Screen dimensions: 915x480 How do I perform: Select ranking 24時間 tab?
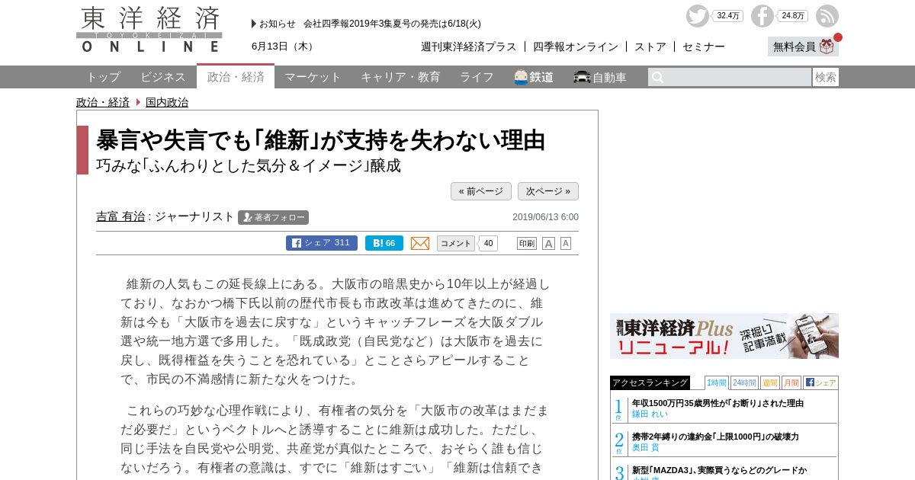744,382
